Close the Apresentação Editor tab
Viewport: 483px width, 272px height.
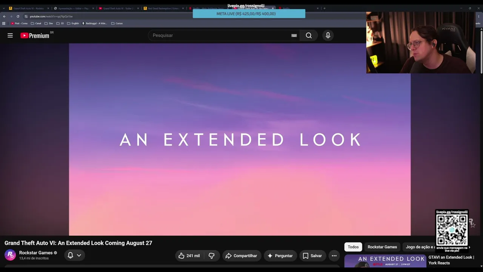pos(93,8)
